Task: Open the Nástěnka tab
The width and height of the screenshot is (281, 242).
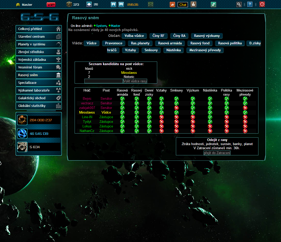Action: click(x=174, y=50)
